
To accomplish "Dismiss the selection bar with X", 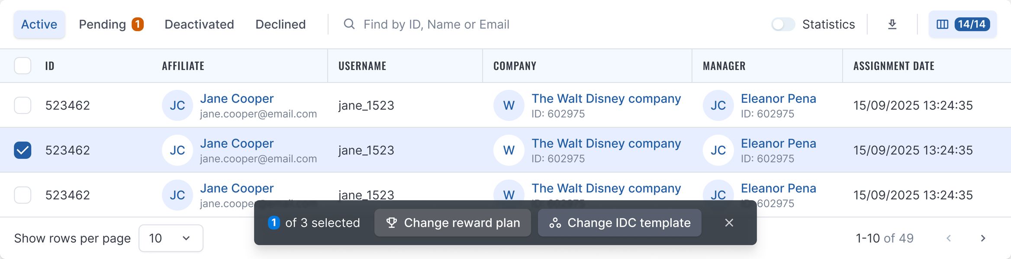I will point(729,223).
